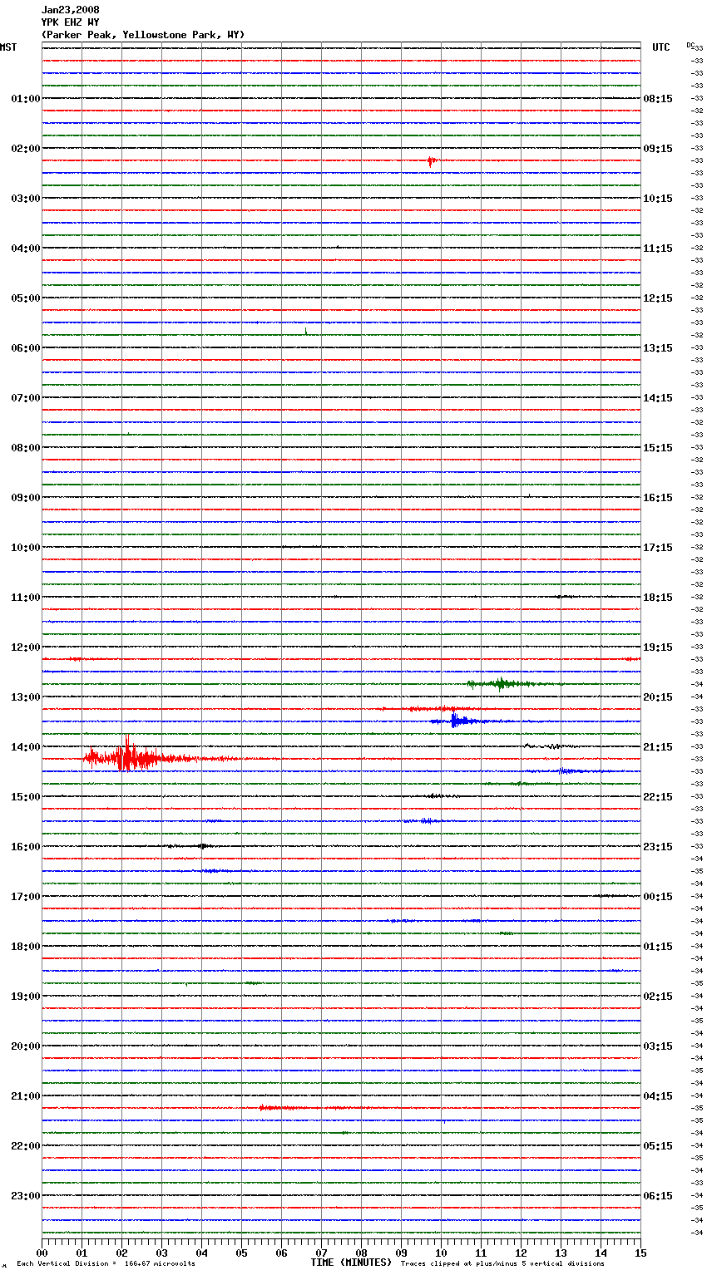
Task: Click minute 10 on the bottom axis
Action: [442, 1253]
